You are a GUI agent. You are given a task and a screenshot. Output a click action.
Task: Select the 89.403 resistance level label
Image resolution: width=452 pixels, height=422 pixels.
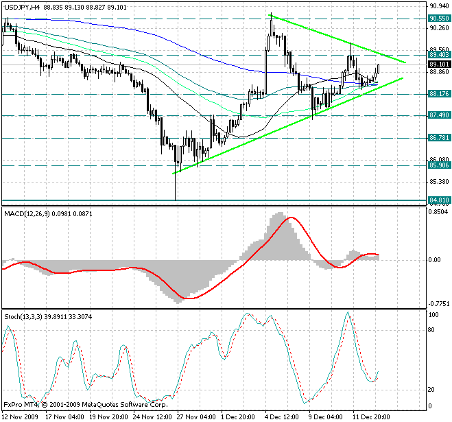pos(439,55)
